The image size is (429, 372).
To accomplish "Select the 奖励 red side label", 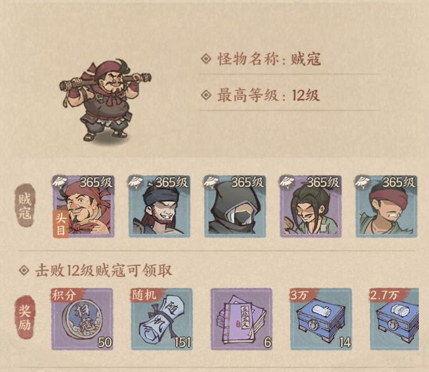I will click(25, 318).
